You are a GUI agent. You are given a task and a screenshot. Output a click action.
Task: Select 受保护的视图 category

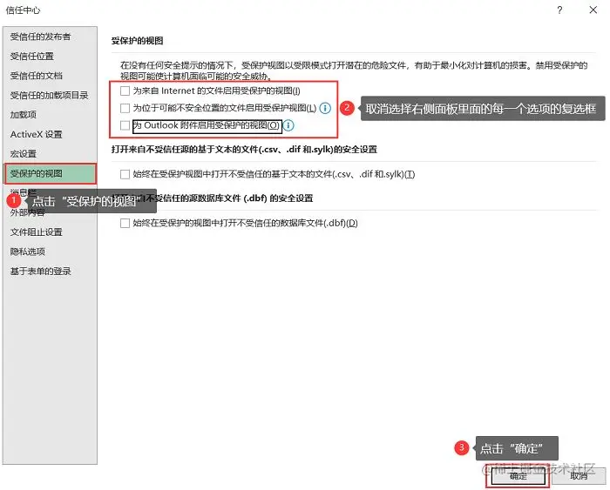pos(50,174)
